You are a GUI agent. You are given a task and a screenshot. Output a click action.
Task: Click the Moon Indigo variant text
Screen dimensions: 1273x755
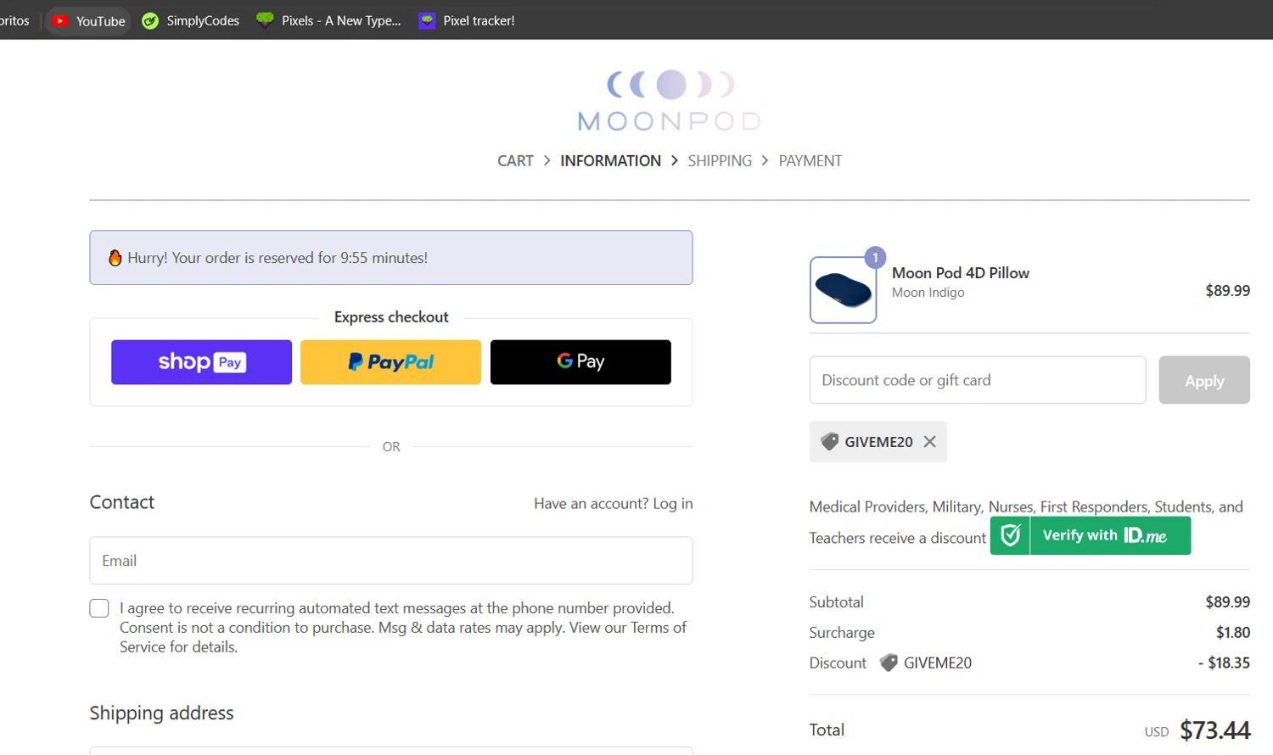point(928,293)
